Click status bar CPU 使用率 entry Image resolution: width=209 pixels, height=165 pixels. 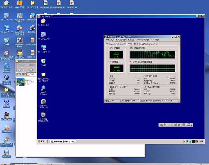point(128,101)
